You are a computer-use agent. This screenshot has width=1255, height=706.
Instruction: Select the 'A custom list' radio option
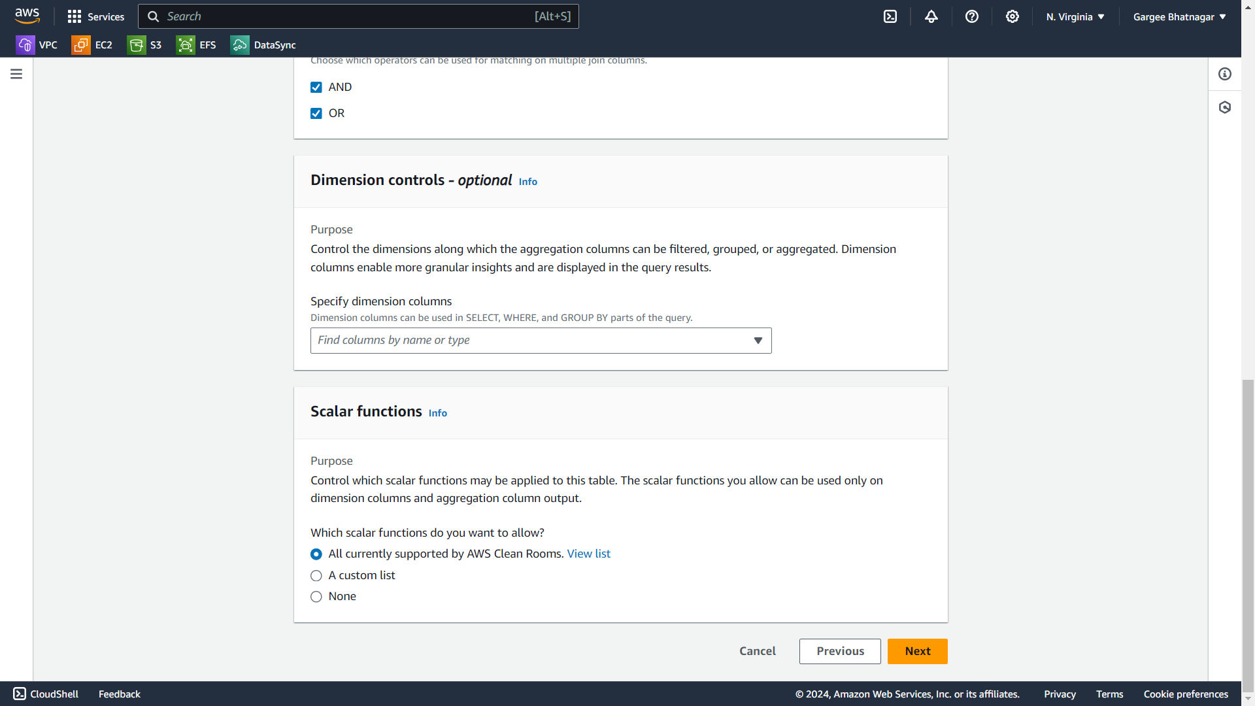coord(316,576)
